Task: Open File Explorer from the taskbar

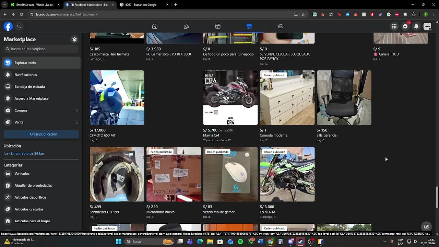Action: (x=210, y=242)
